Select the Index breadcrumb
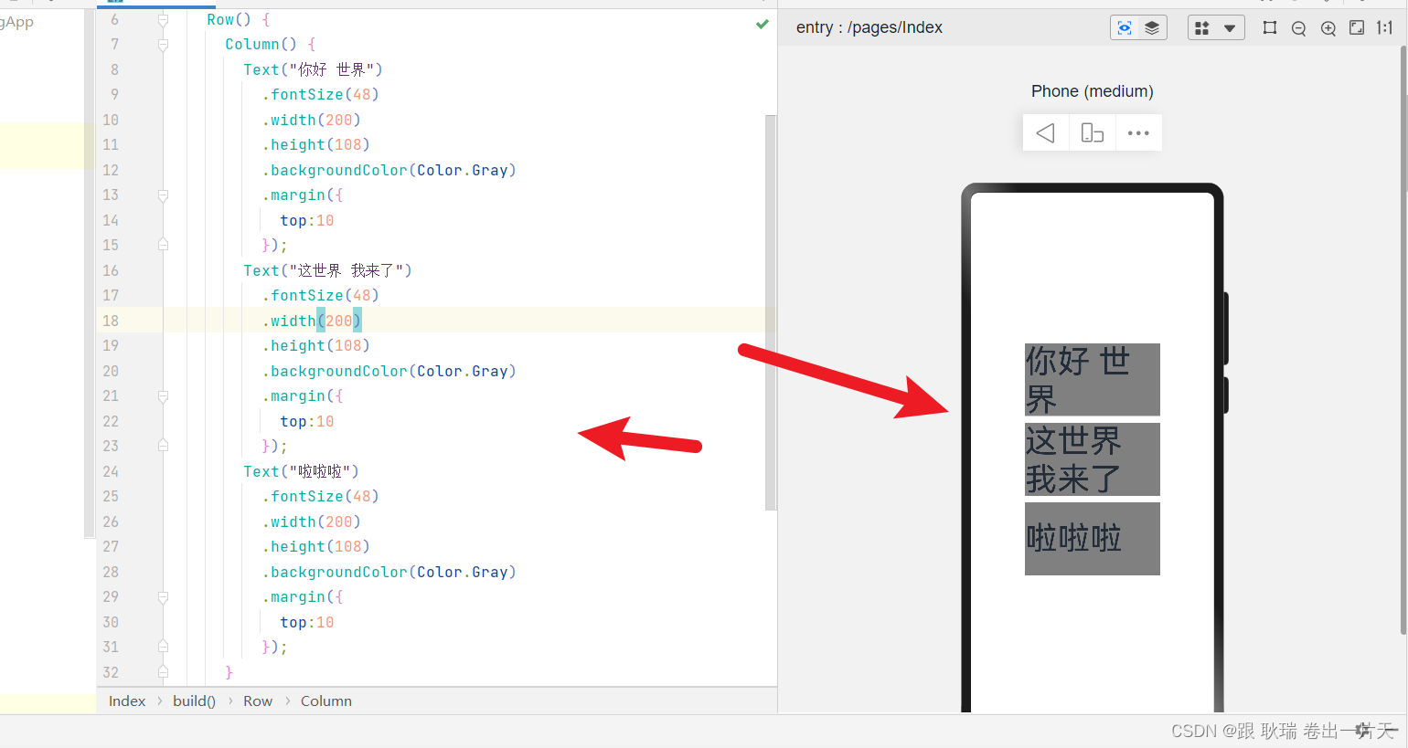The width and height of the screenshot is (1408, 748). tap(127, 701)
